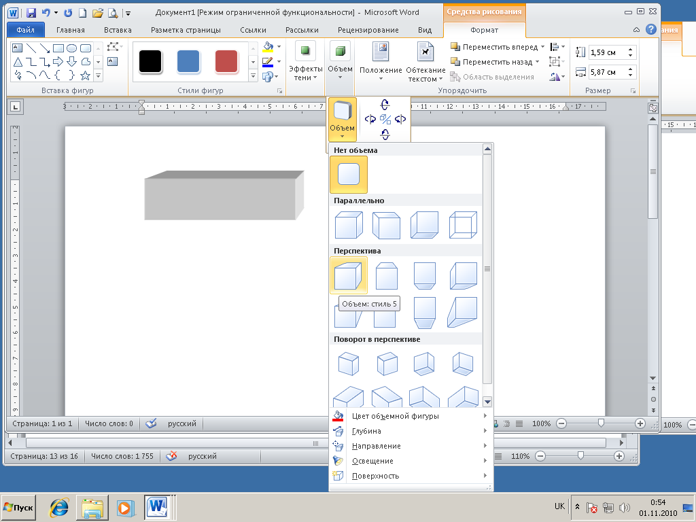696x522 pixels.
Task: Click draw text box icon below edit points
Action: [x=113, y=61]
